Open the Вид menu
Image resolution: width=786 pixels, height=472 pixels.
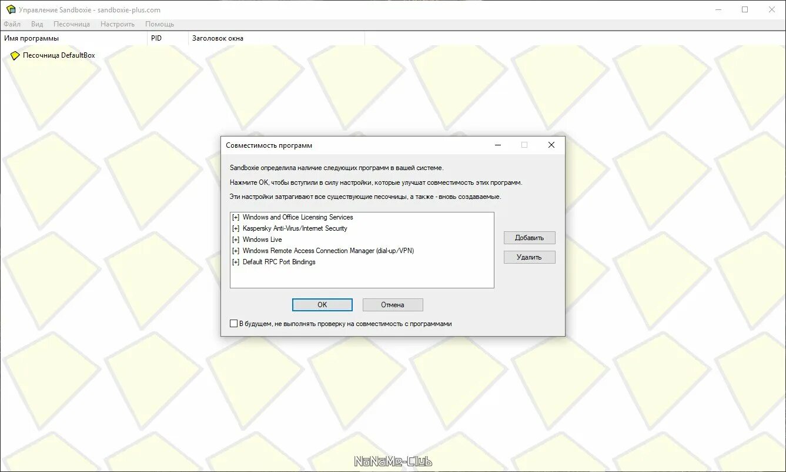tap(37, 24)
